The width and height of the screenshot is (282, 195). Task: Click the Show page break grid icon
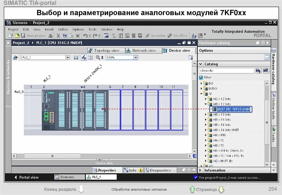pos(90,57)
